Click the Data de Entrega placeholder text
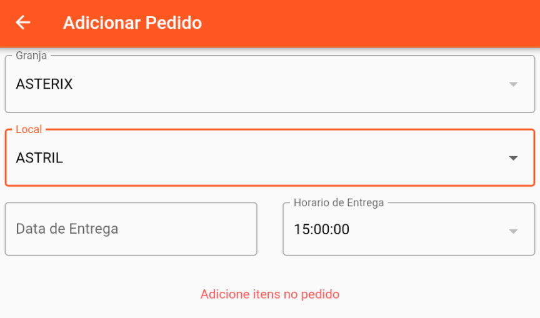 point(67,229)
